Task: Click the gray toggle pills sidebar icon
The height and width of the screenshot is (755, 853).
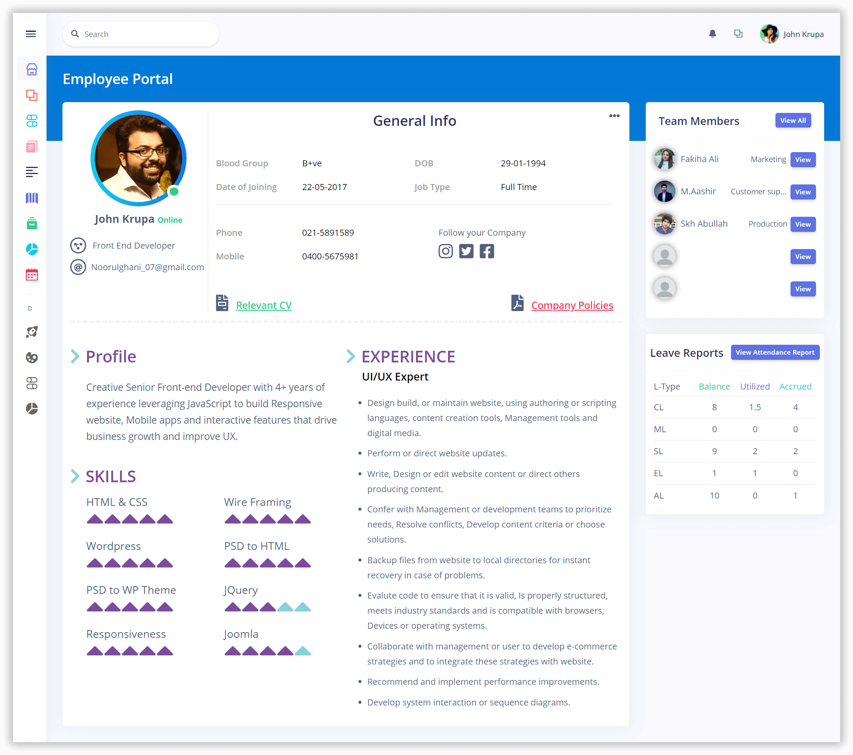Action: (x=32, y=383)
